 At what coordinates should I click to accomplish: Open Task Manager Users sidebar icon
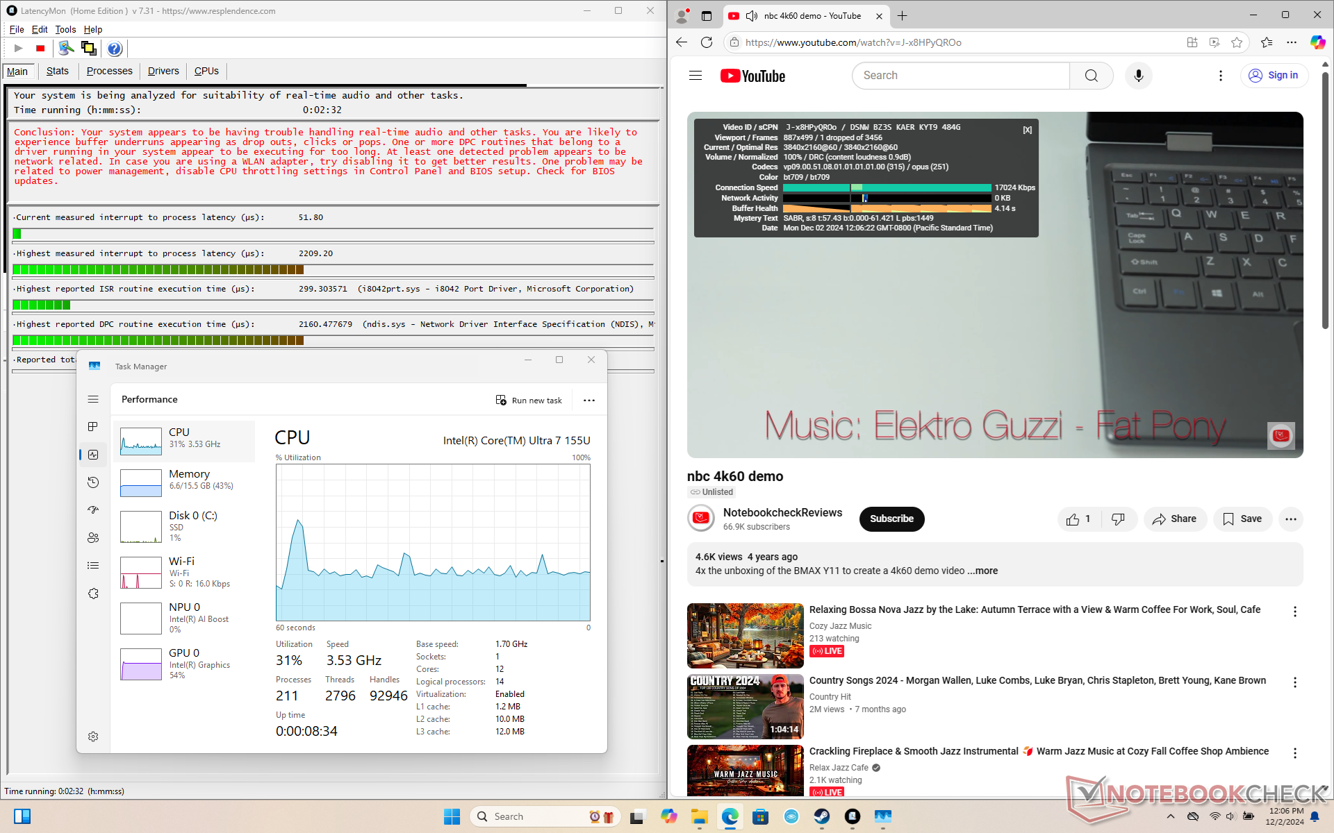93,538
